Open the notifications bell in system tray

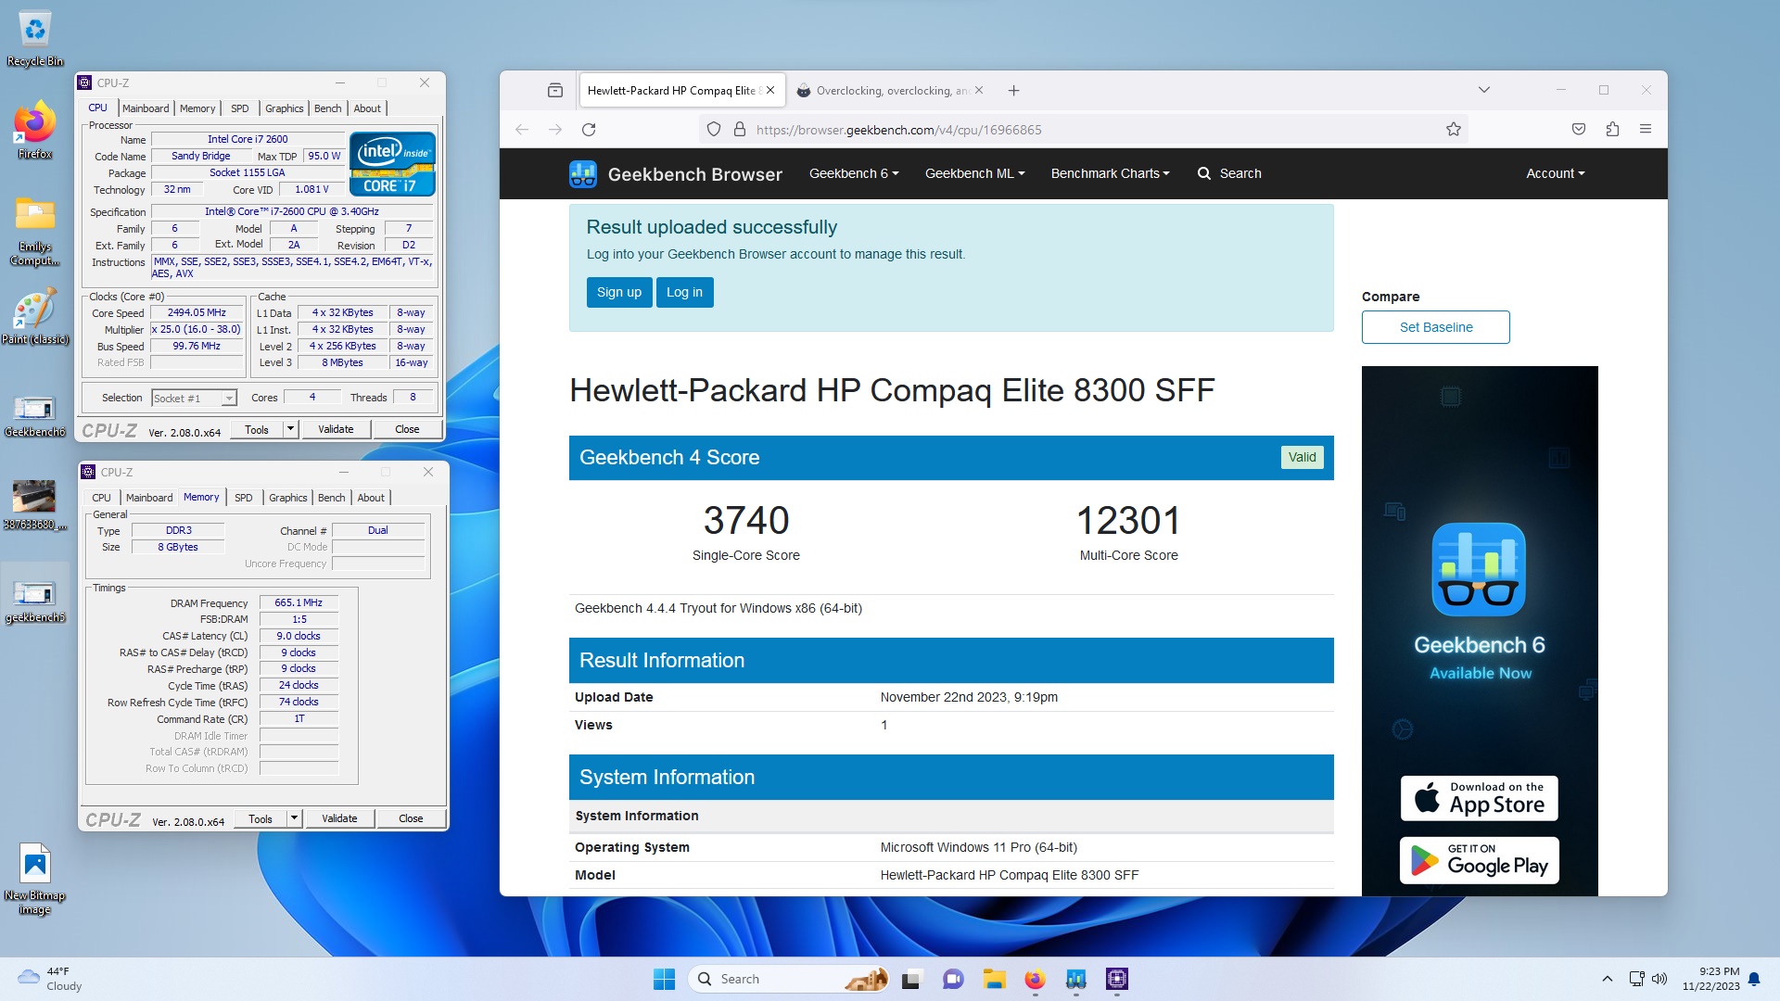(x=1754, y=979)
